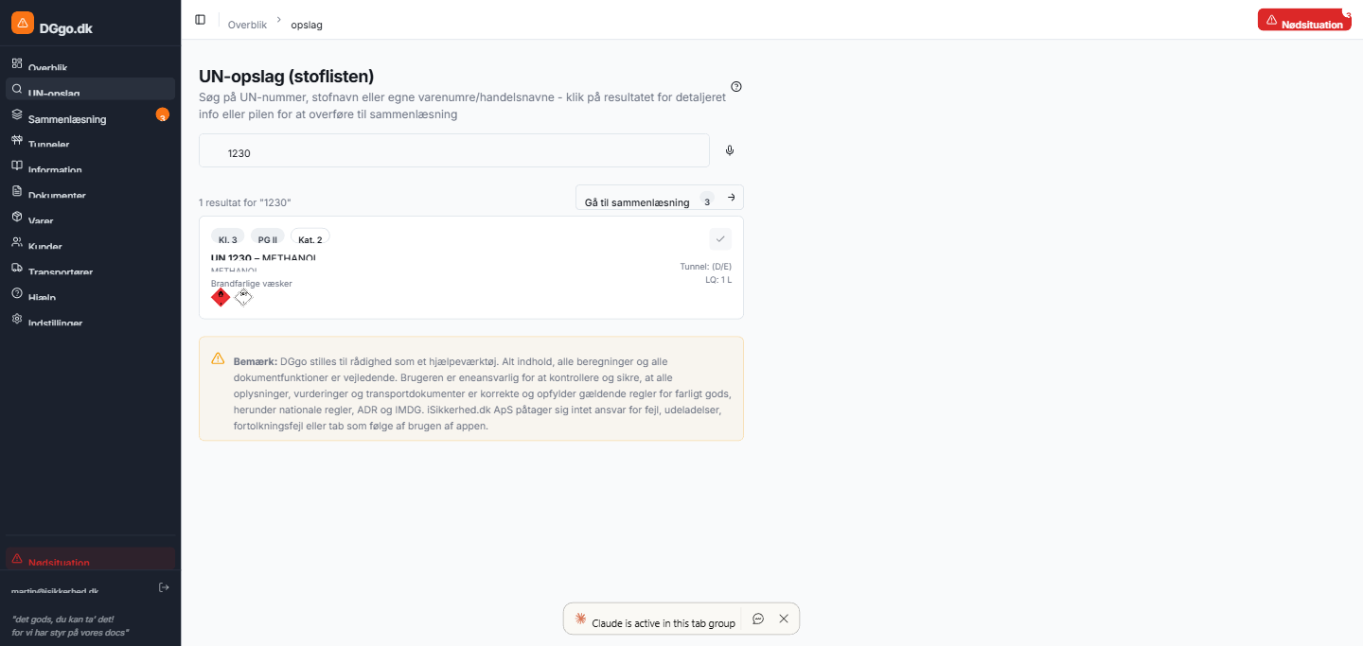
Task: Select the Kat. 2 badge
Action: pyautogui.click(x=310, y=239)
